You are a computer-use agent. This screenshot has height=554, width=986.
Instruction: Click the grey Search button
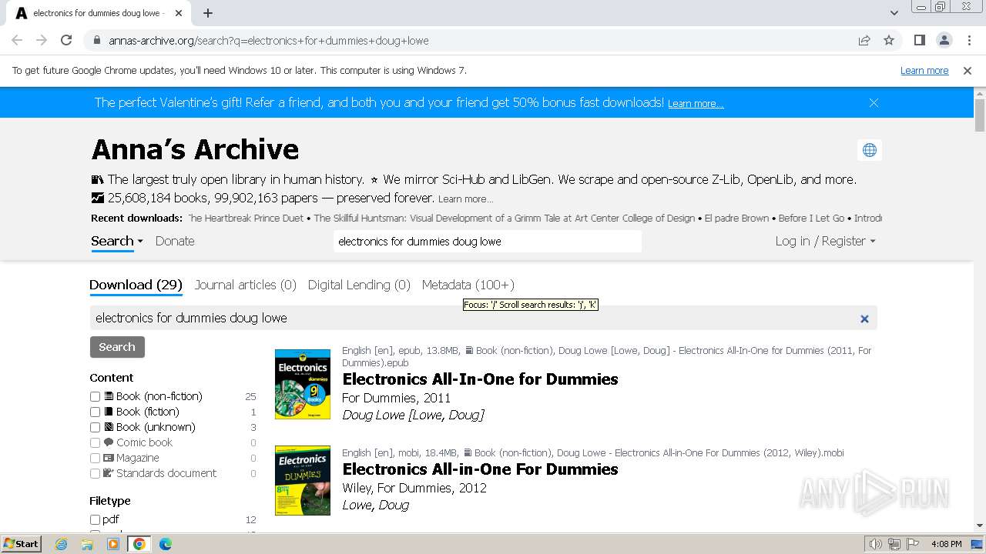pos(117,347)
